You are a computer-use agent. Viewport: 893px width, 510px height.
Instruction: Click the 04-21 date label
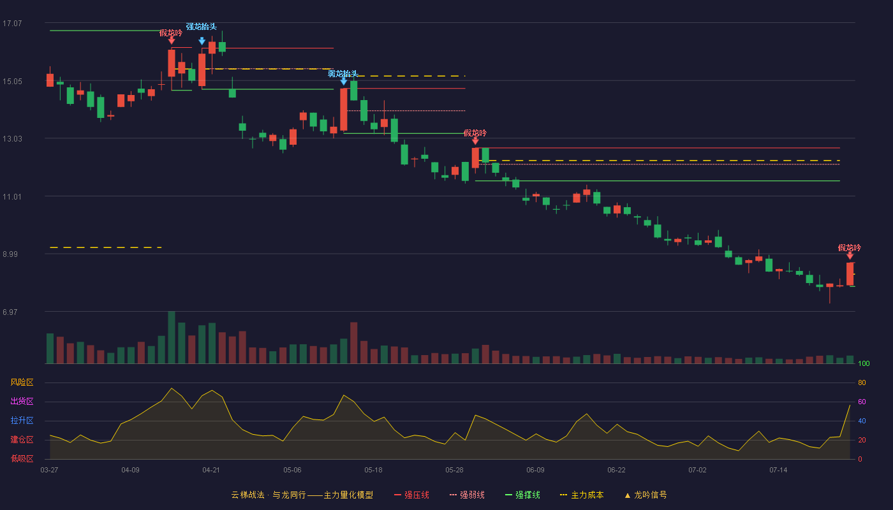(211, 470)
